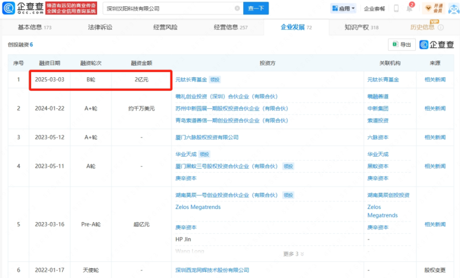Select the HP Jin investor text
This screenshot has height=278, width=460.
(183, 239)
